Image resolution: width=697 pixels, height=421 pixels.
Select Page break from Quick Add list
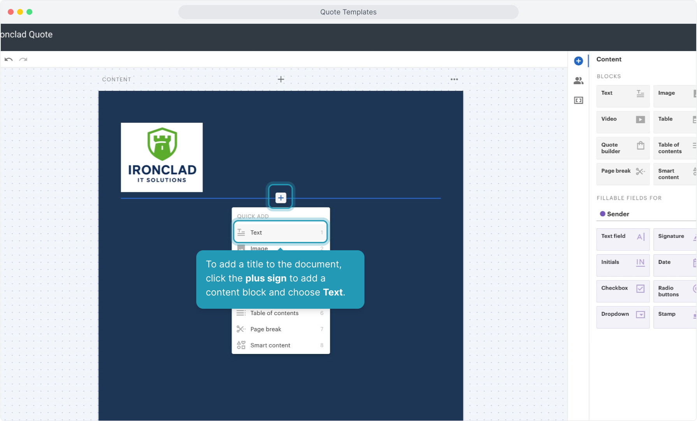pos(280,329)
